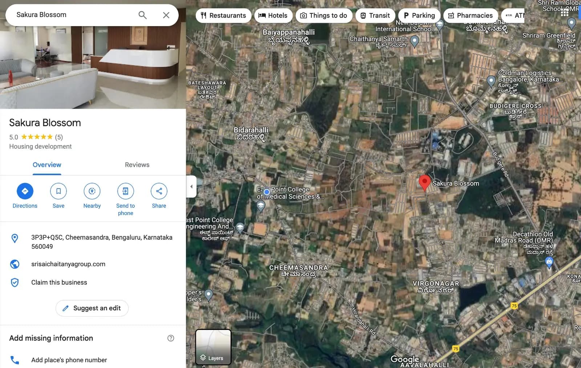Click Claim this business

59,282
